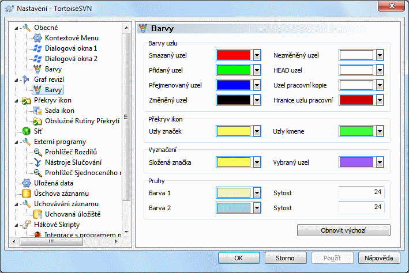Screen dimensions: 409x273
Task: Click the Prohlížeč Sjednoceného magnifier icon
Action: [x=37, y=173]
